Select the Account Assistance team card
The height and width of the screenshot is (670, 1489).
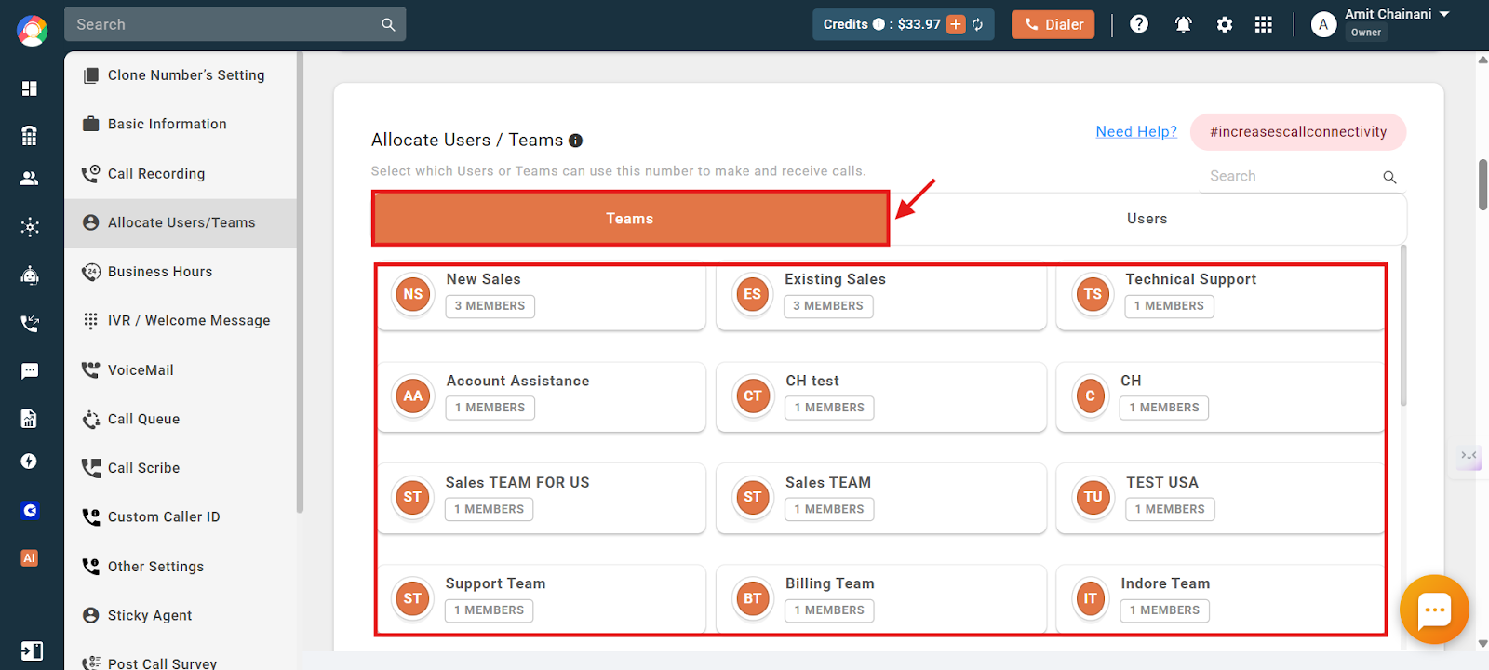click(542, 396)
